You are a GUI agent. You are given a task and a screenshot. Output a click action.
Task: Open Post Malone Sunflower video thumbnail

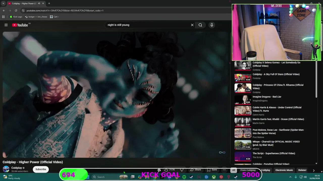[243, 133]
